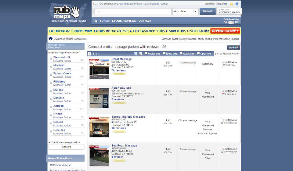Check the Photos only checkbox
Image resolution: width=293 pixels, height=171 pixels.
[x=146, y=53]
